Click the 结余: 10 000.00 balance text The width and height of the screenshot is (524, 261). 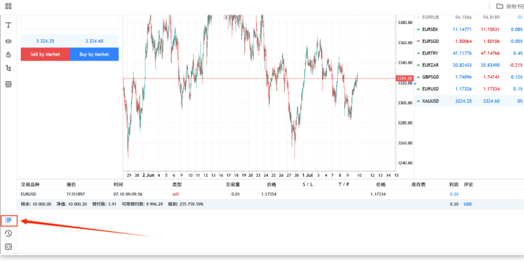point(36,204)
